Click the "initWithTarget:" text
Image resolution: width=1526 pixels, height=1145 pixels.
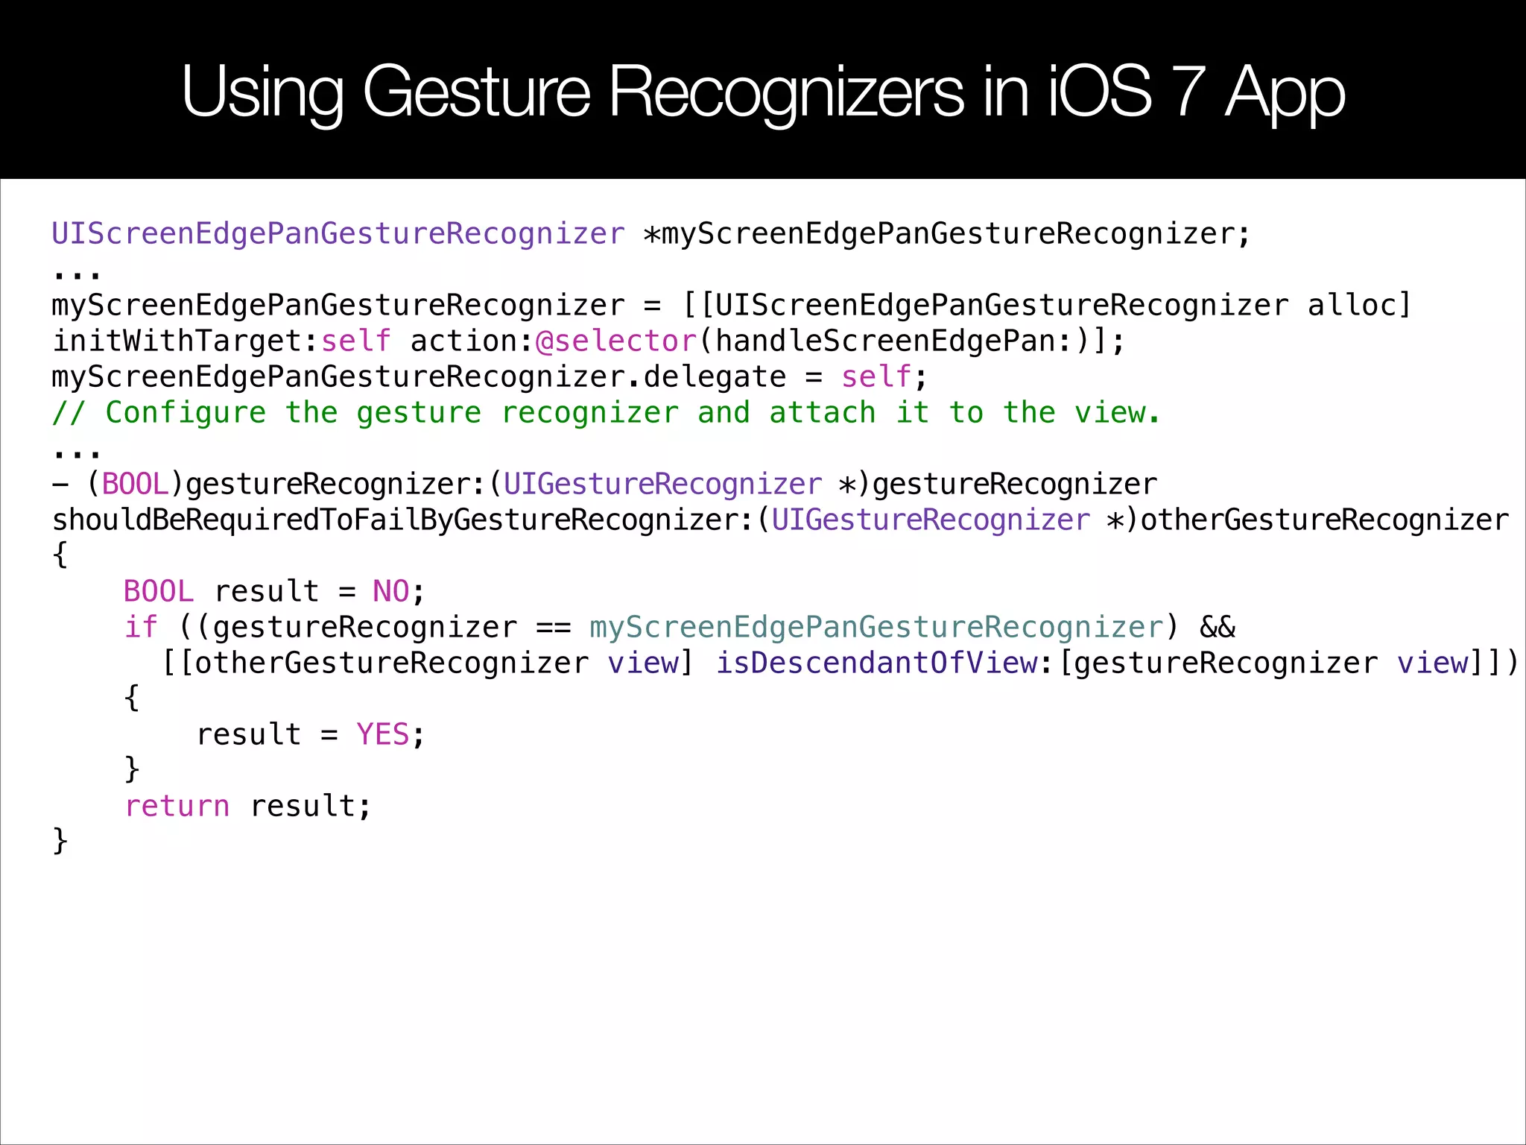[186, 341]
